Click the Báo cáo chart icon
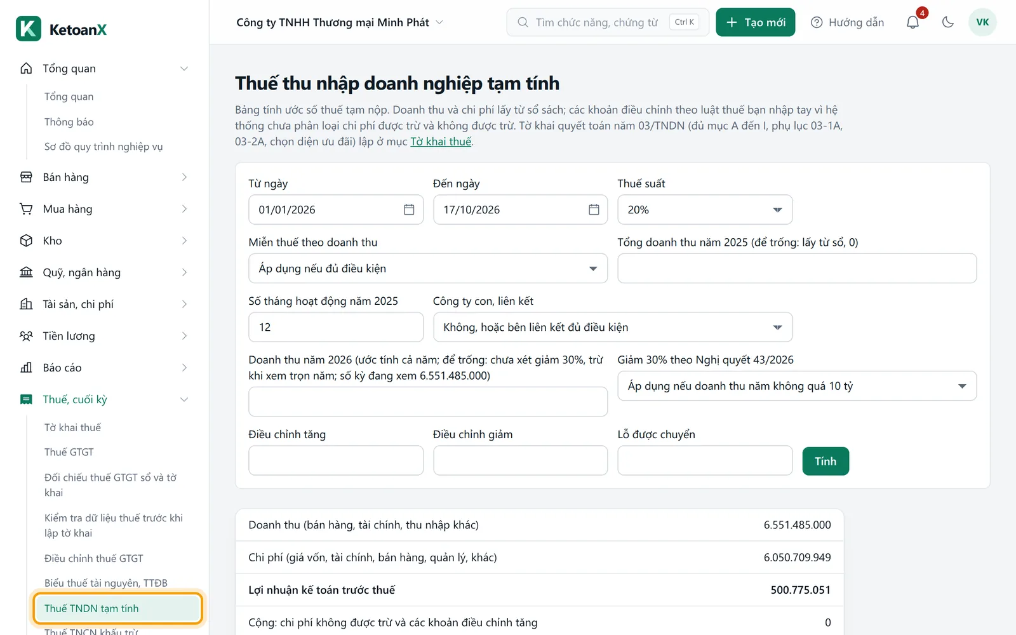This screenshot has width=1016, height=635. pyautogui.click(x=26, y=368)
